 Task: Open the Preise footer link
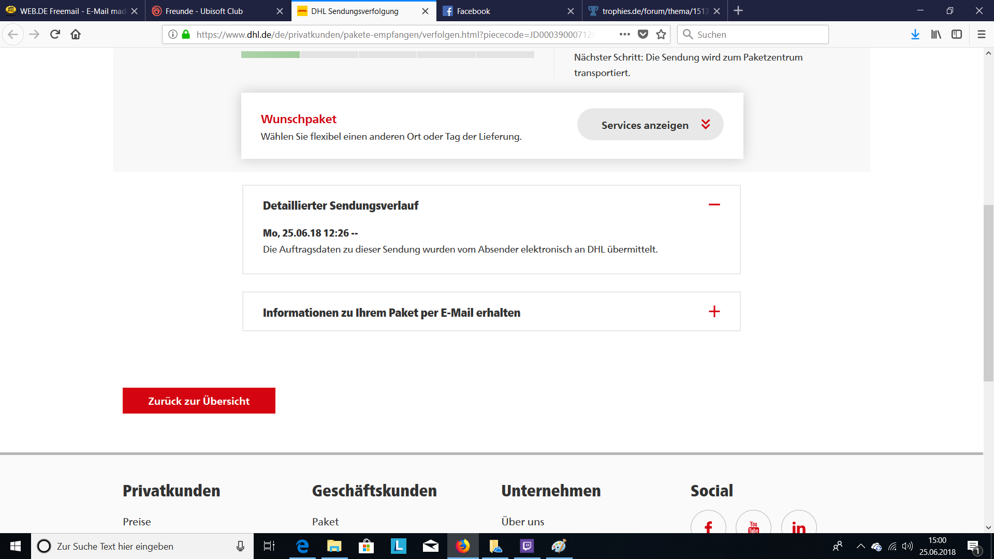point(137,522)
